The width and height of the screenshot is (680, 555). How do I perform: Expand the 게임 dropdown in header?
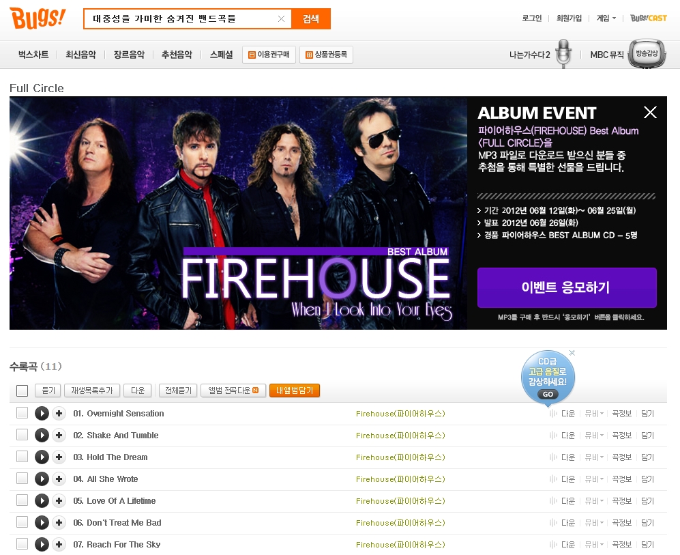(x=606, y=18)
